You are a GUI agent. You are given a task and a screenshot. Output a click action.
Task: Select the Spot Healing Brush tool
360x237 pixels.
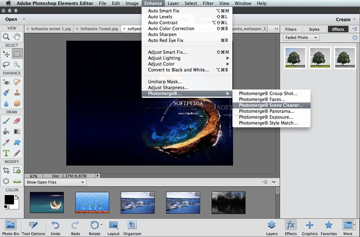pos(17,82)
